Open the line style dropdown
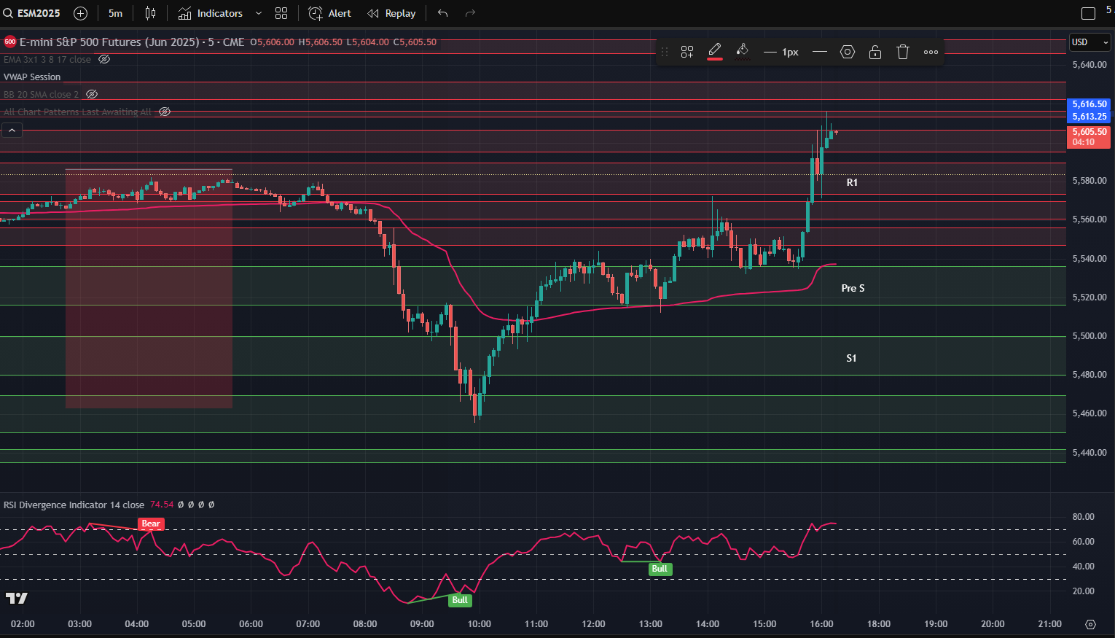This screenshot has height=638, width=1115. 819,52
